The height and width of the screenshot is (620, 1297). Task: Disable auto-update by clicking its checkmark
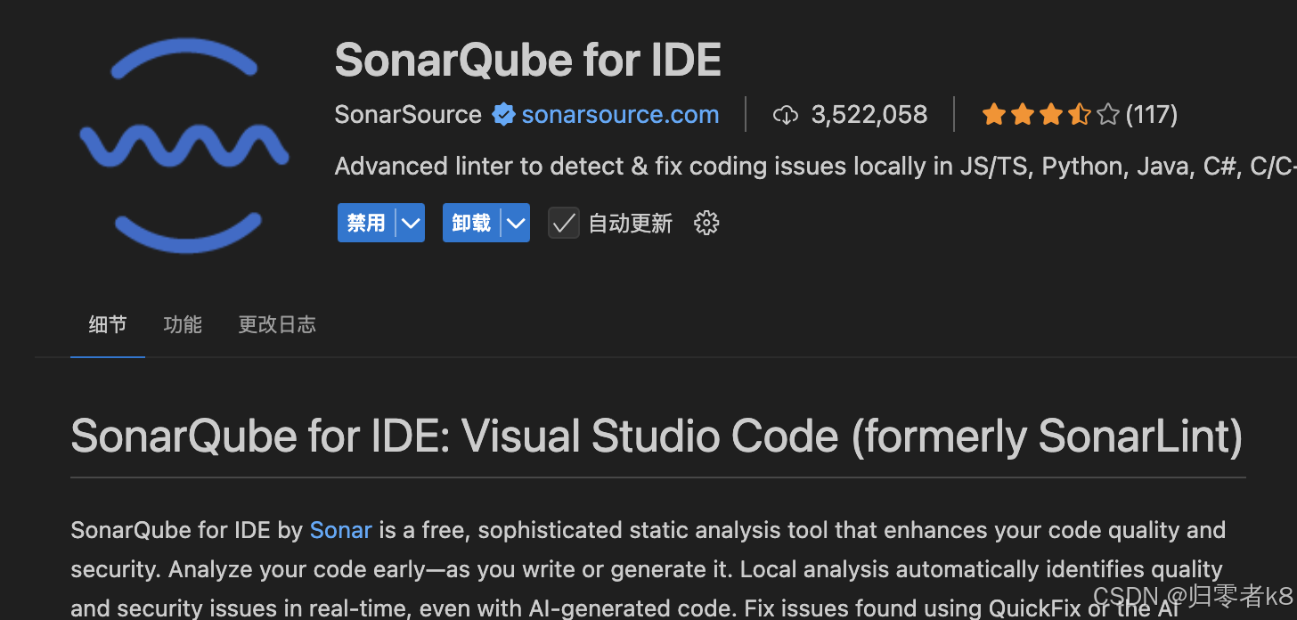click(563, 223)
